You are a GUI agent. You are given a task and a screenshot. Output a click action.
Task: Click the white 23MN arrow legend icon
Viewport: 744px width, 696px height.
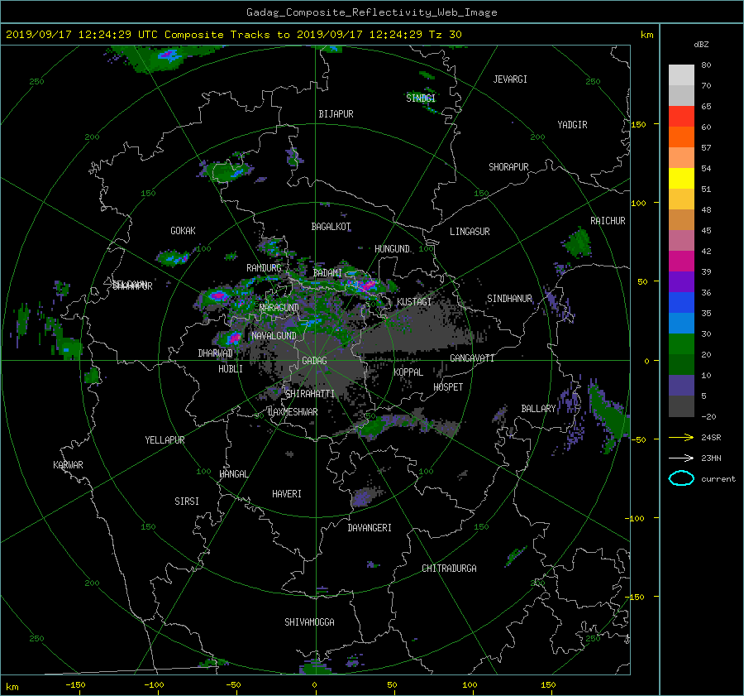pyautogui.click(x=681, y=458)
